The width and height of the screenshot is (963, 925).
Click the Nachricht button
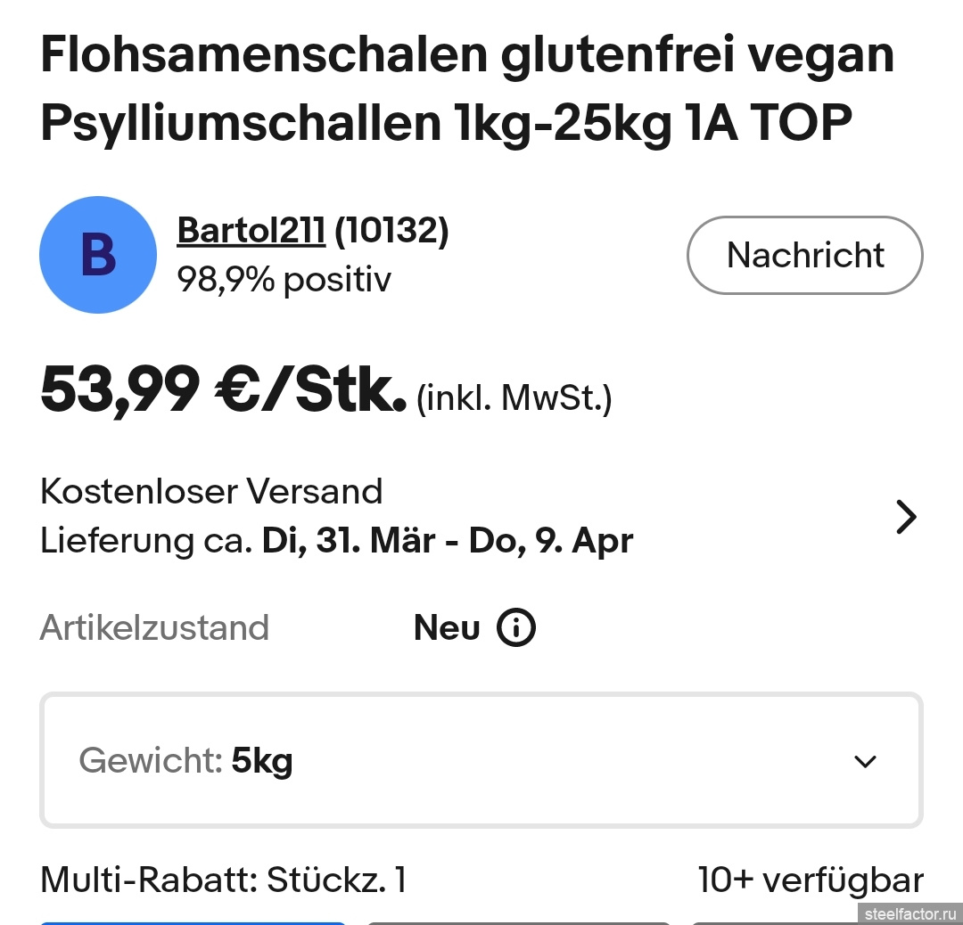coord(804,255)
